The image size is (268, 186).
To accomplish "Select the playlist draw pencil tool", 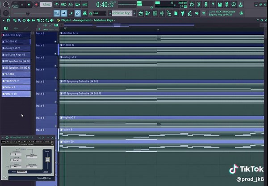I will tap(15, 21).
